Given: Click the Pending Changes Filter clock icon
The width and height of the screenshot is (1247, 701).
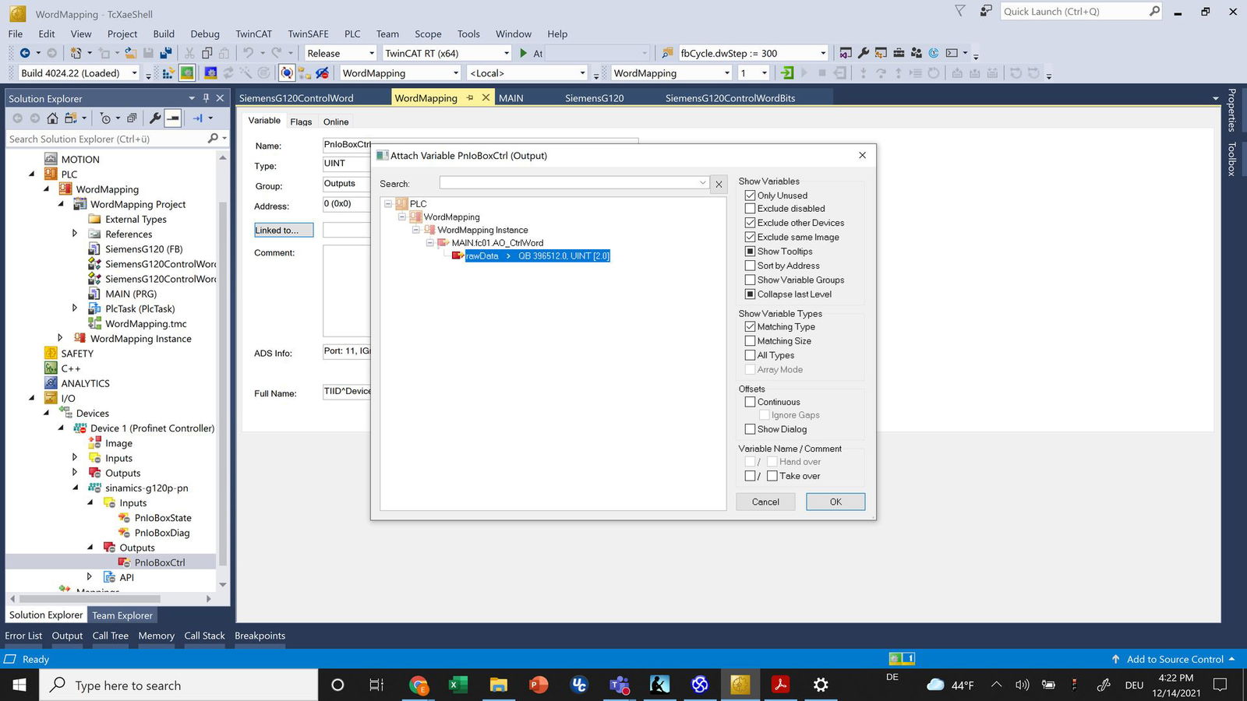Looking at the screenshot, I should click(105, 118).
